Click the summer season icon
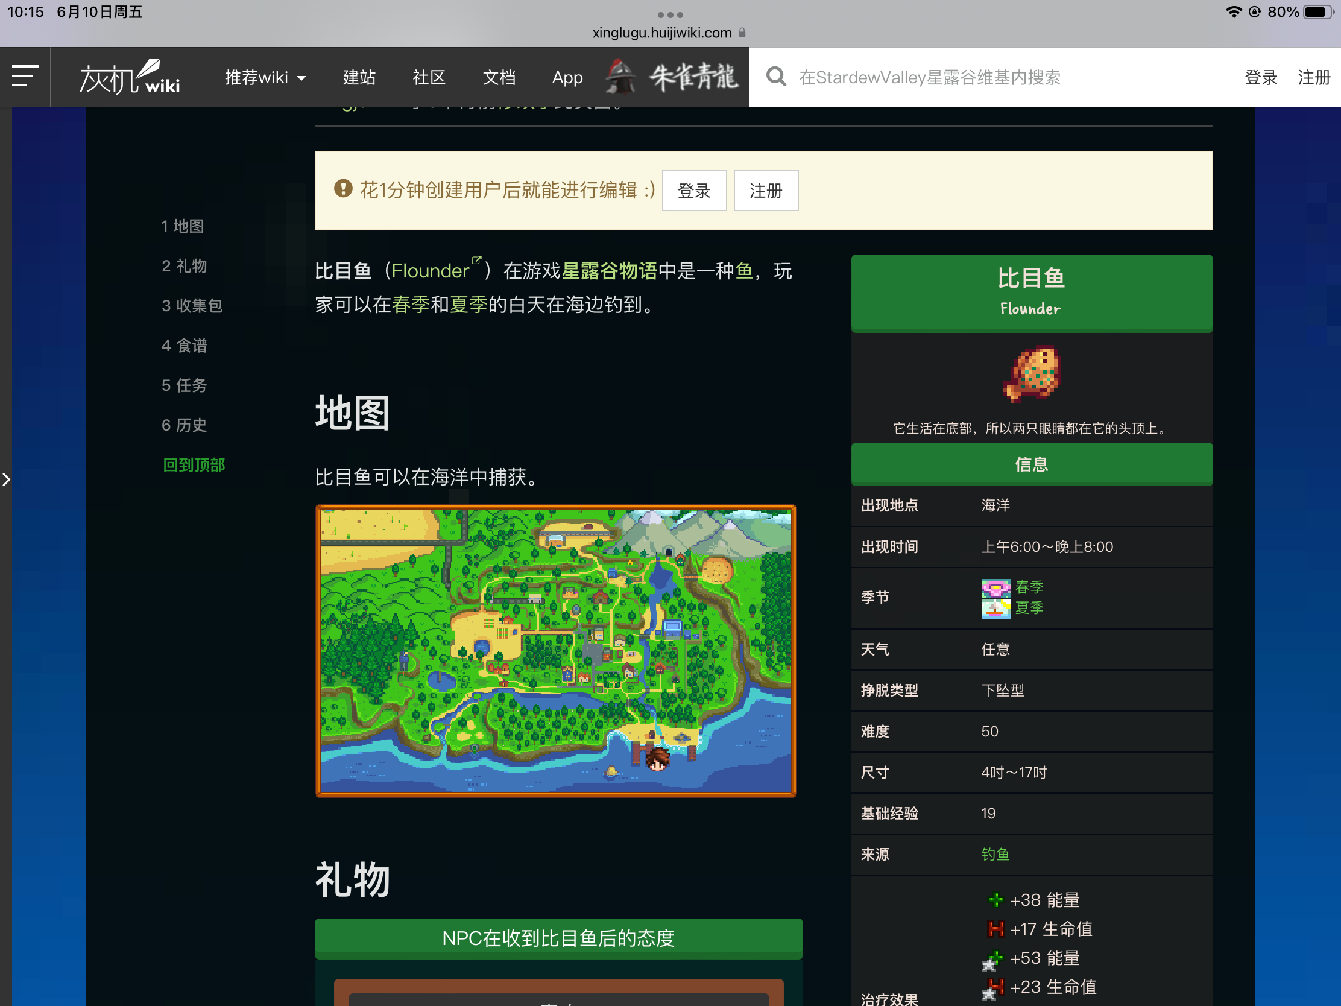The height and width of the screenshot is (1006, 1341). click(995, 609)
